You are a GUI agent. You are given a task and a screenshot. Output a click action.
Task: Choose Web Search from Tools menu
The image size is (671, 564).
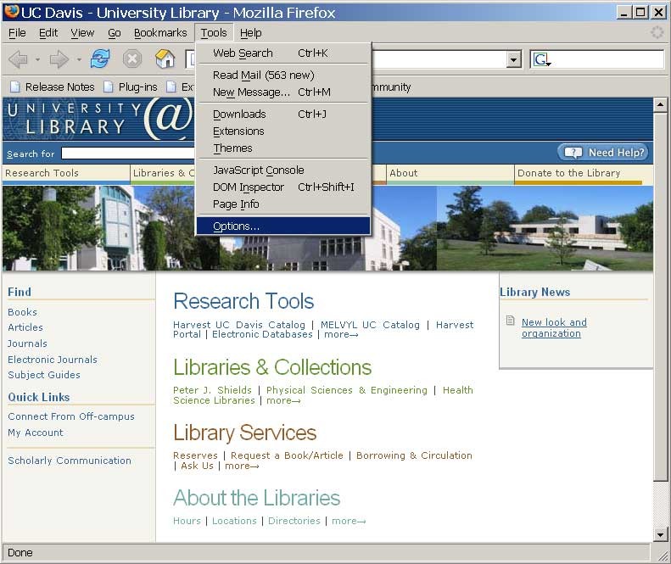click(283, 53)
